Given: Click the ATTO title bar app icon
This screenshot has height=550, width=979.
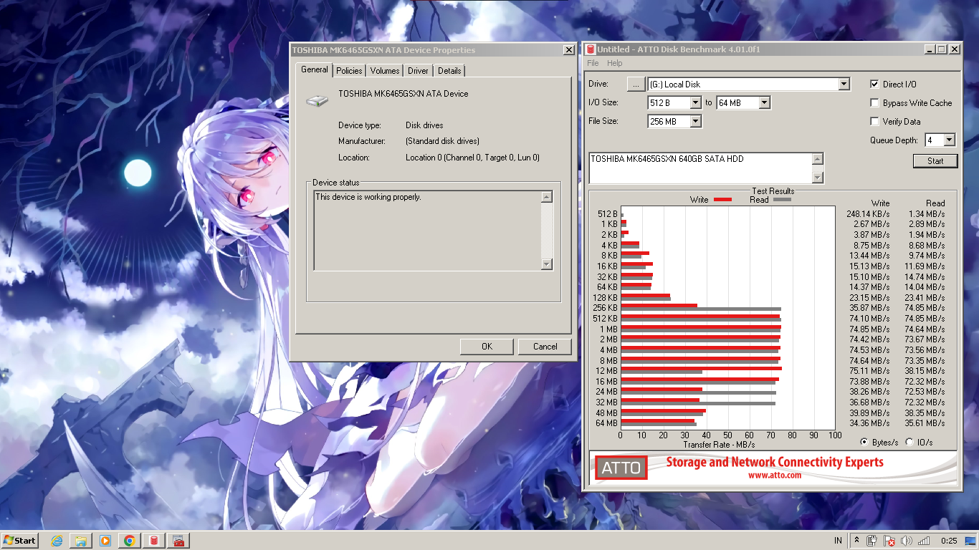Looking at the screenshot, I should [x=590, y=49].
